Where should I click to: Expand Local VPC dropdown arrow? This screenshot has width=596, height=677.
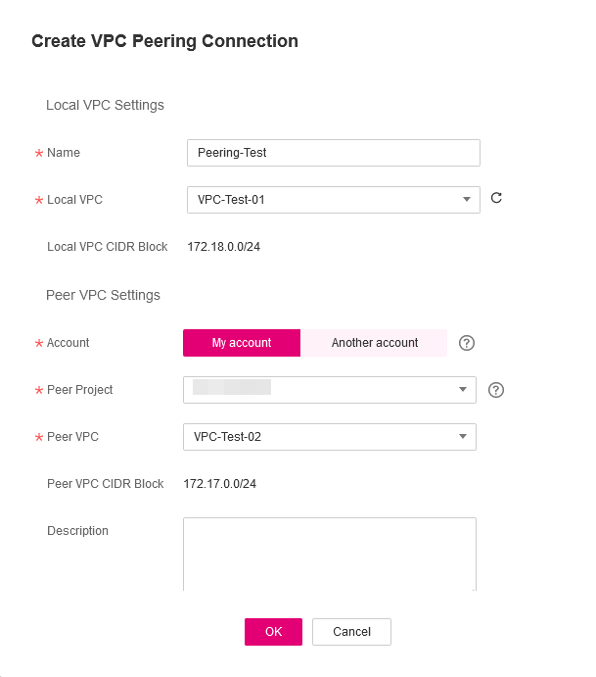(467, 200)
